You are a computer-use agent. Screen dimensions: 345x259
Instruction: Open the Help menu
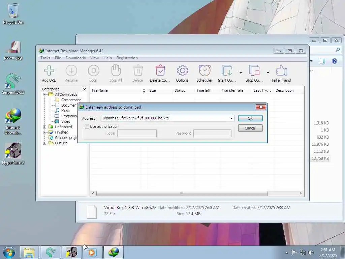click(x=107, y=58)
